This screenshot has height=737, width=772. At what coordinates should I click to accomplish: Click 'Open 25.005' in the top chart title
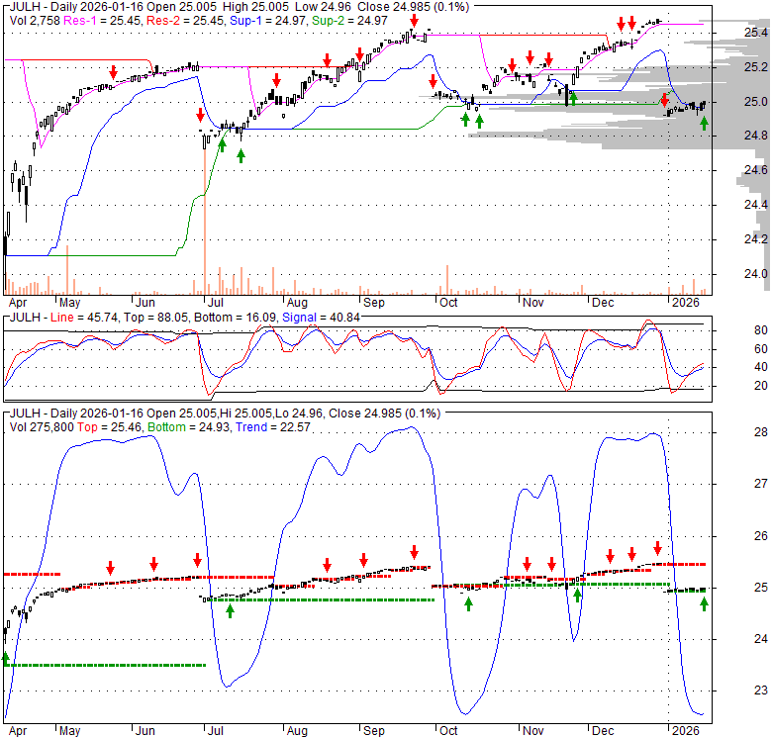pyautogui.click(x=182, y=7)
